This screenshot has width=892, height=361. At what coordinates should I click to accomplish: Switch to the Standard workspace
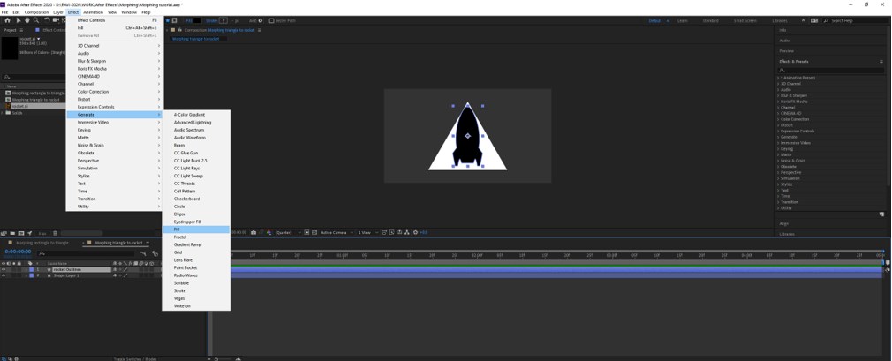click(x=711, y=20)
